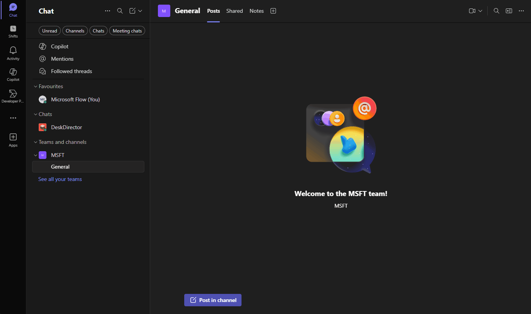
Task: Open Copilot in the chat list
Action: pyautogui.click(x=88, y=46)
